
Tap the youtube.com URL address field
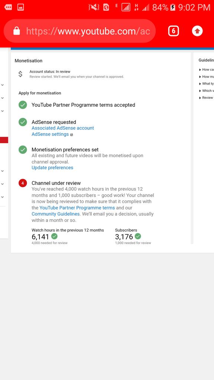pos(80,31)
